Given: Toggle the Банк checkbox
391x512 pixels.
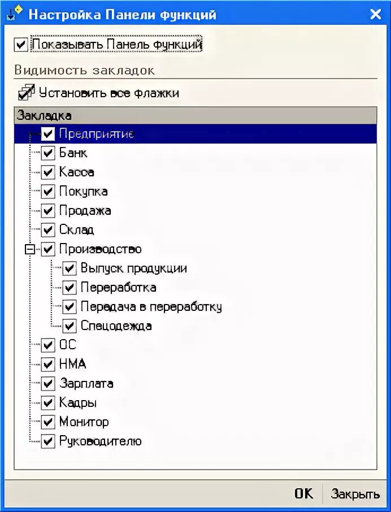Looking at the screenshot, I should pos(48,153).
